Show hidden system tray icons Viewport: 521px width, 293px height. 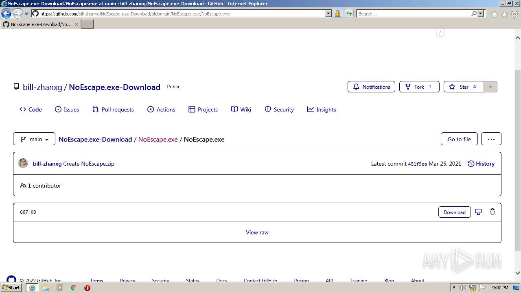point(454,288)
